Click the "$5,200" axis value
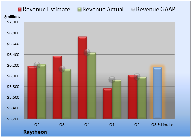Image resolution: width=191 pixels, height=137 pixels. [x=13, y=119]
